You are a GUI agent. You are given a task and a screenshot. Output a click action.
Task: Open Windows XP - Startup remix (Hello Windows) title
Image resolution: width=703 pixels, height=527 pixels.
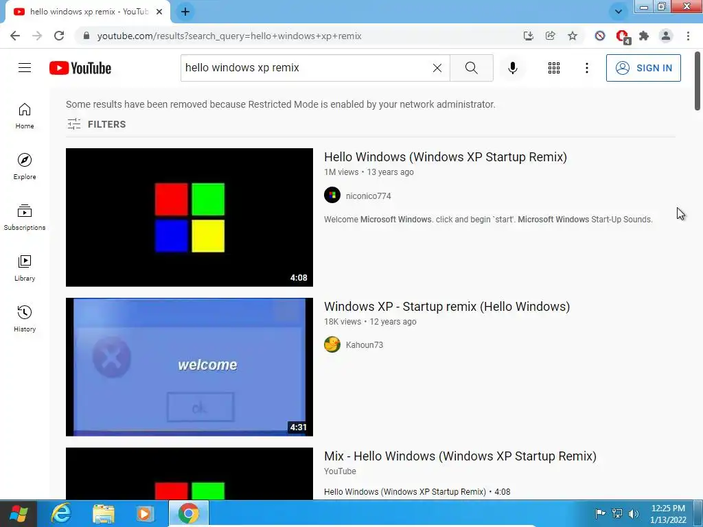tap(446, 307)
